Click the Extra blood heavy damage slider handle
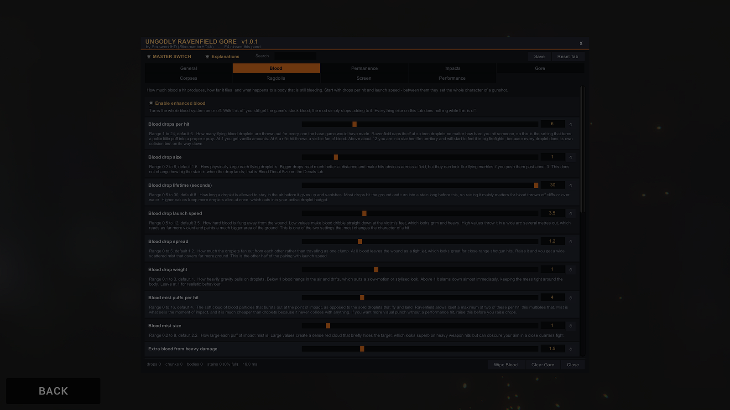Viewport: 730px width, 410px height. pos(362,349)
